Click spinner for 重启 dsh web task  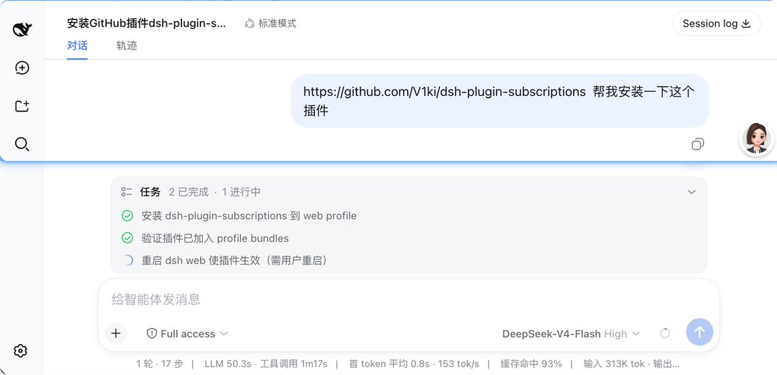click(128, 260)
